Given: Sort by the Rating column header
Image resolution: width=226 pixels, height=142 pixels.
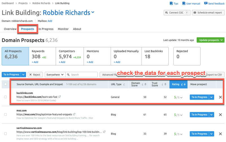Looking at the screenshot, I should click(x=176, y=84).
